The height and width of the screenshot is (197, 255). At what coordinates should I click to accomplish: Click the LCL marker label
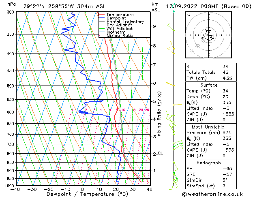click(159, 153)
